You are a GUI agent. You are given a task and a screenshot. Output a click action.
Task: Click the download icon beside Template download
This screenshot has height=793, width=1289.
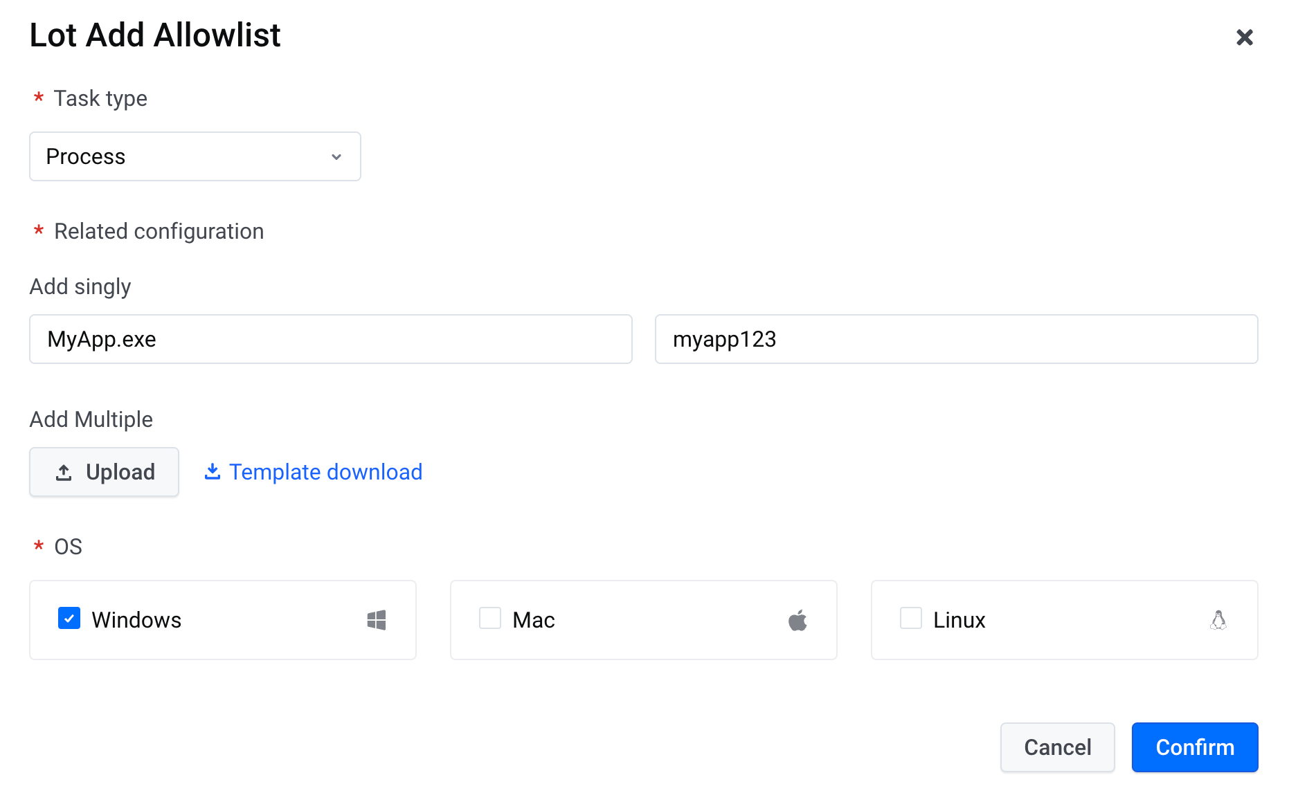pos(213,471)
